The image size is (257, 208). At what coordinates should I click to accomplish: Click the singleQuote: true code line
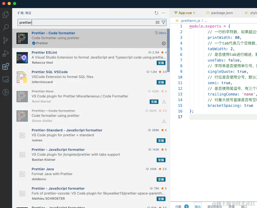pyautogui.click(x=228, y=71)
